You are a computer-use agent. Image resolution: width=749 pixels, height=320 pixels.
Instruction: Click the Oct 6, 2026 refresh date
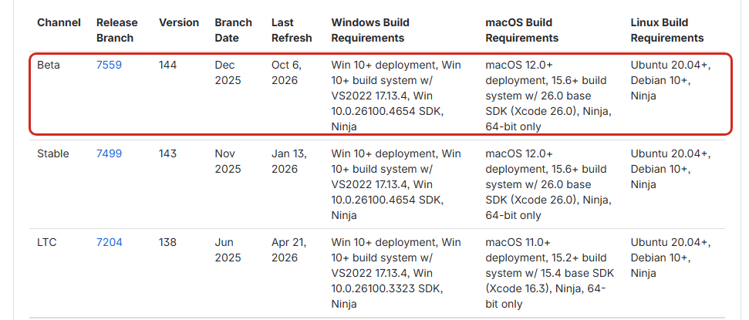[x=287, y=72]
